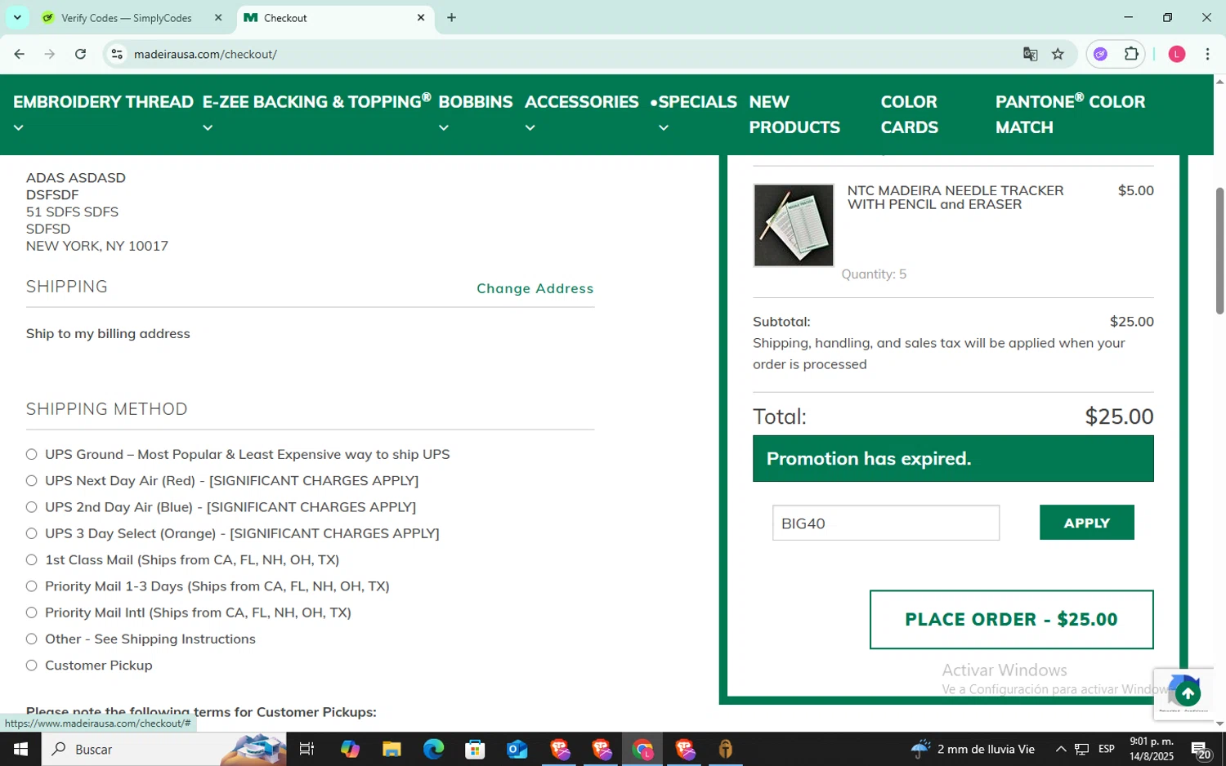Open Task View in the taskbar
Image resolution: width=1226 pixels, height=766 pixels.
point(306,749)
